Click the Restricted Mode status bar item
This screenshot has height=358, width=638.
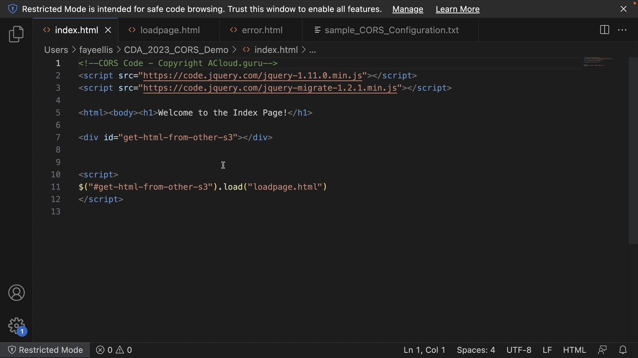[45, 350]
